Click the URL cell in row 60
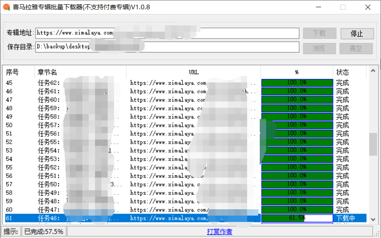This screenshot has width=381, height=238. [x=193, y=210]
